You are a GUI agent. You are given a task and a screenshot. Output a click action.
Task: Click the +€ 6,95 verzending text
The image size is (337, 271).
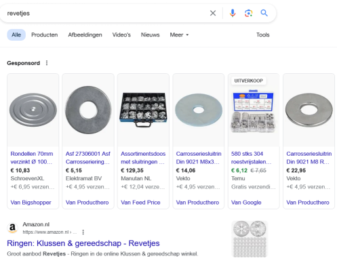pyautogui.click(x=33, y=187)
